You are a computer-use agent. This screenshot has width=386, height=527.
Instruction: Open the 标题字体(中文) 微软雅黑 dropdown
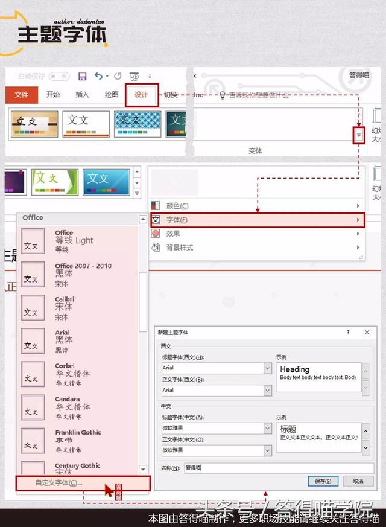point(268,428)
